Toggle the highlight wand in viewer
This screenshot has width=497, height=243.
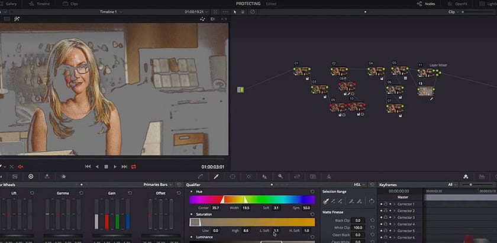pos(17,19)
